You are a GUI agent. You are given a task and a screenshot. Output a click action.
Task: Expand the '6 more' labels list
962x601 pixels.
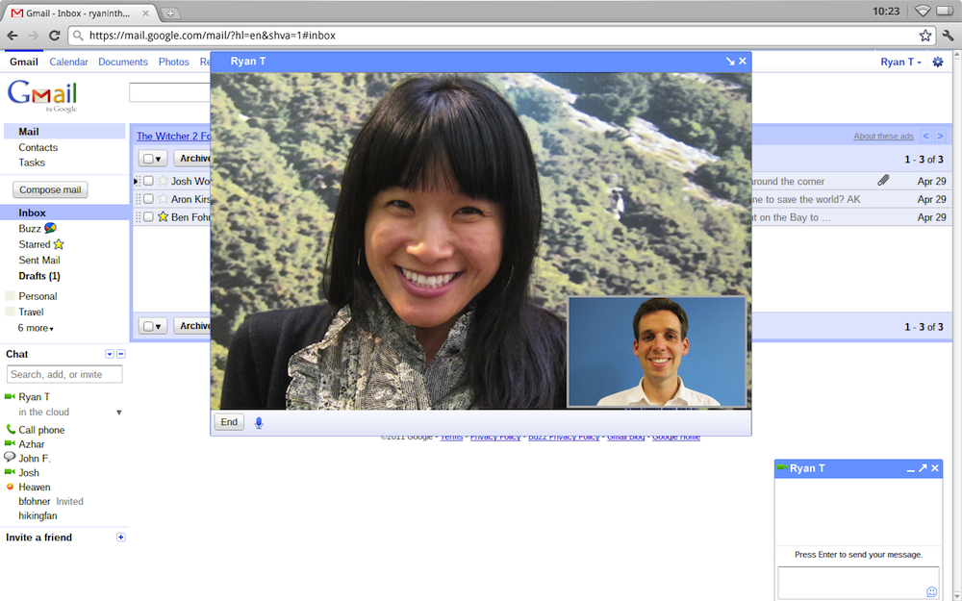point(36,328)
